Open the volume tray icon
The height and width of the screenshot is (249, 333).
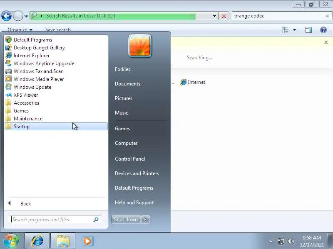coord(291,241)
